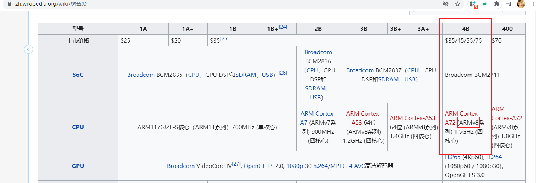The image size is (536, 183).
Task: Open footnote 26 in BCM2835 cell
Action: (283, 73)
